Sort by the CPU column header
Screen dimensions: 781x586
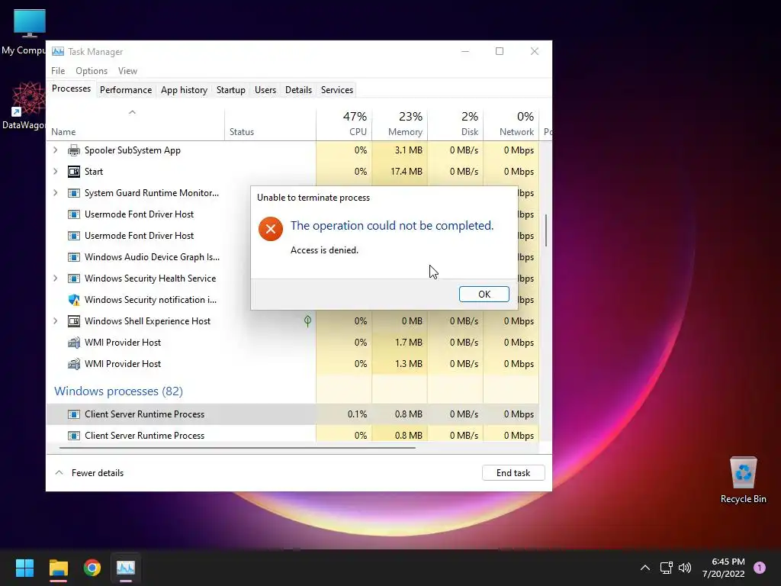[344, 124]
